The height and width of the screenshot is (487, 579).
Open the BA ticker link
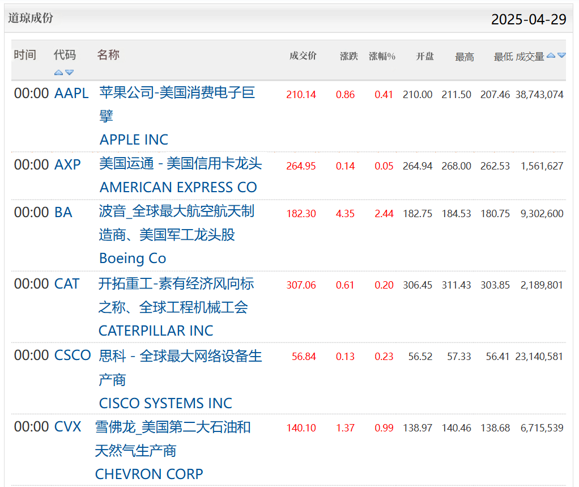(x=63, y=213)
